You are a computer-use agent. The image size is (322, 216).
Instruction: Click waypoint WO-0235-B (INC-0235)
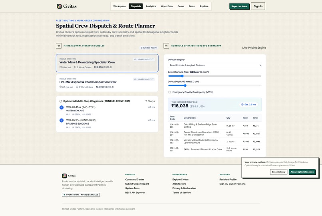81,120
